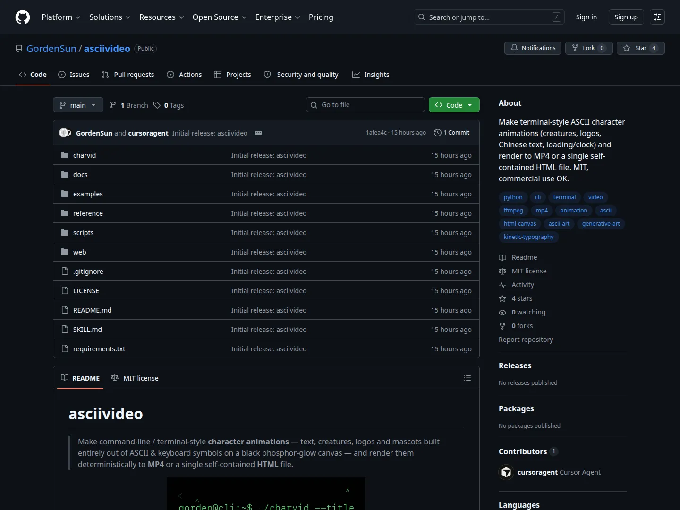Open the charvid folder
Screen dimensions: 680x510
click(85, 155)
